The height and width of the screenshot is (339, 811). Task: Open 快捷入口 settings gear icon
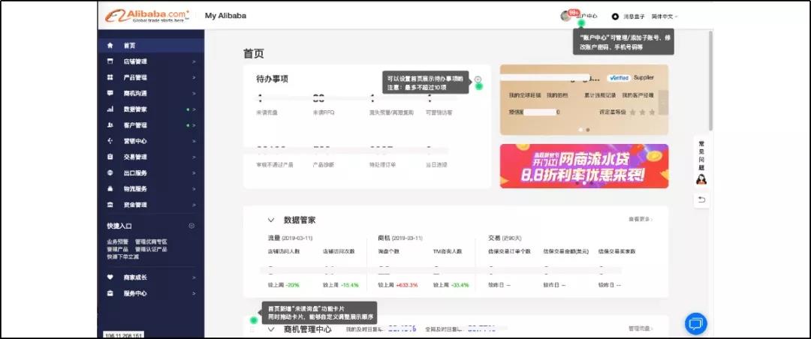[x=192, y=226]
